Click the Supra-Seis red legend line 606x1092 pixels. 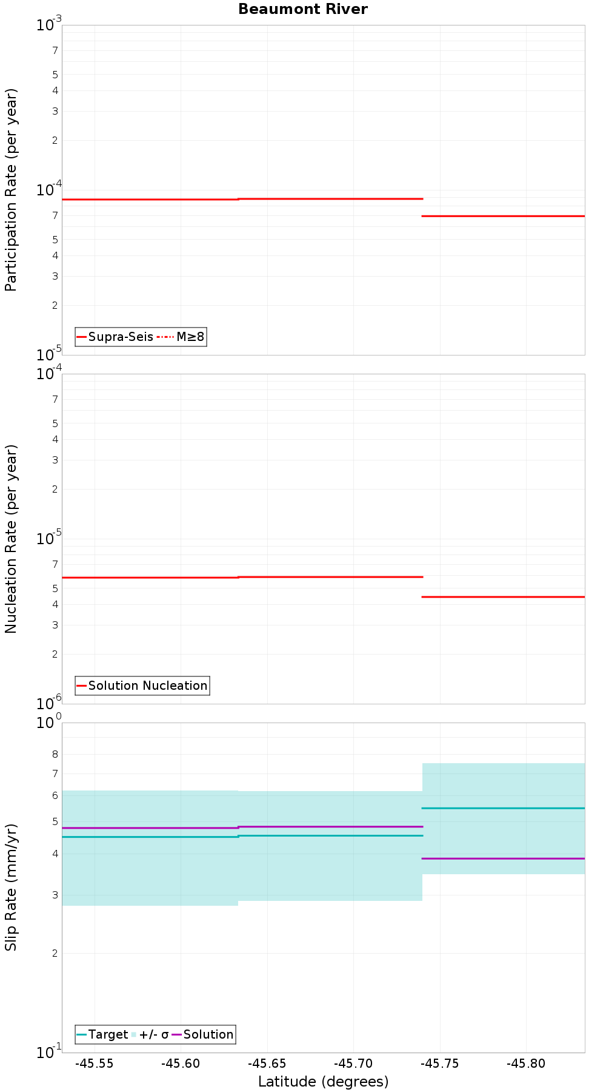[82, 337]
